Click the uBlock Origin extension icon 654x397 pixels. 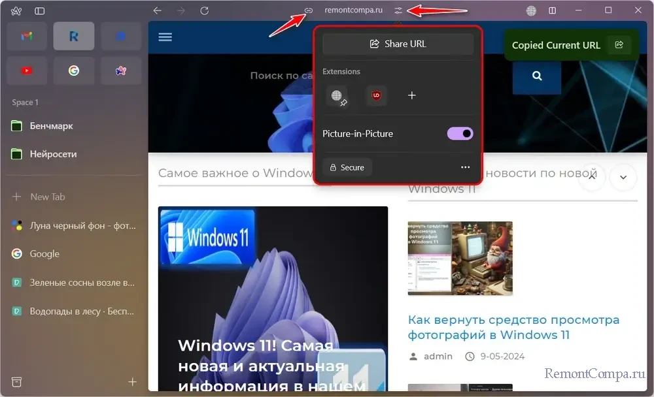click(x=376, y=95)
